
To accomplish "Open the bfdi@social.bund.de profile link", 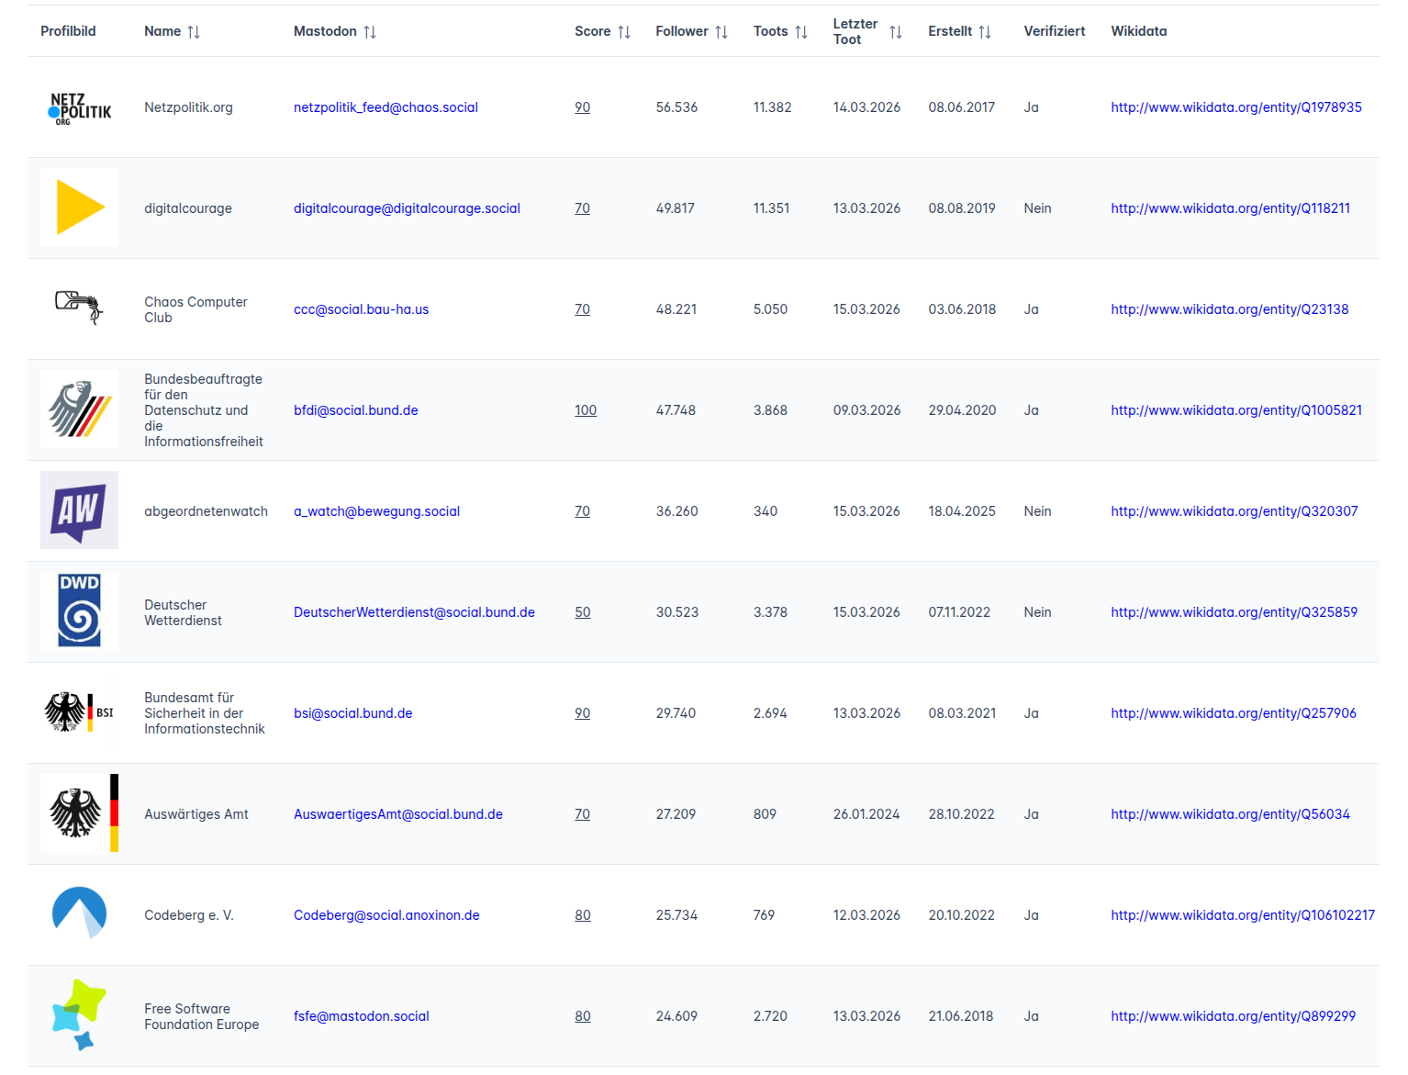I will [355, 410].
